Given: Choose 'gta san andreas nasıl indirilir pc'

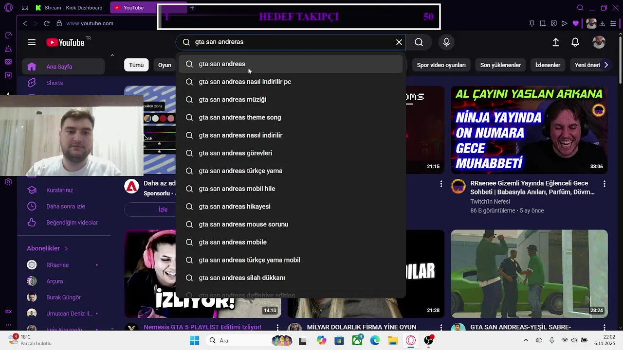Looking at the screenshot, I should [x=291, y=82].
